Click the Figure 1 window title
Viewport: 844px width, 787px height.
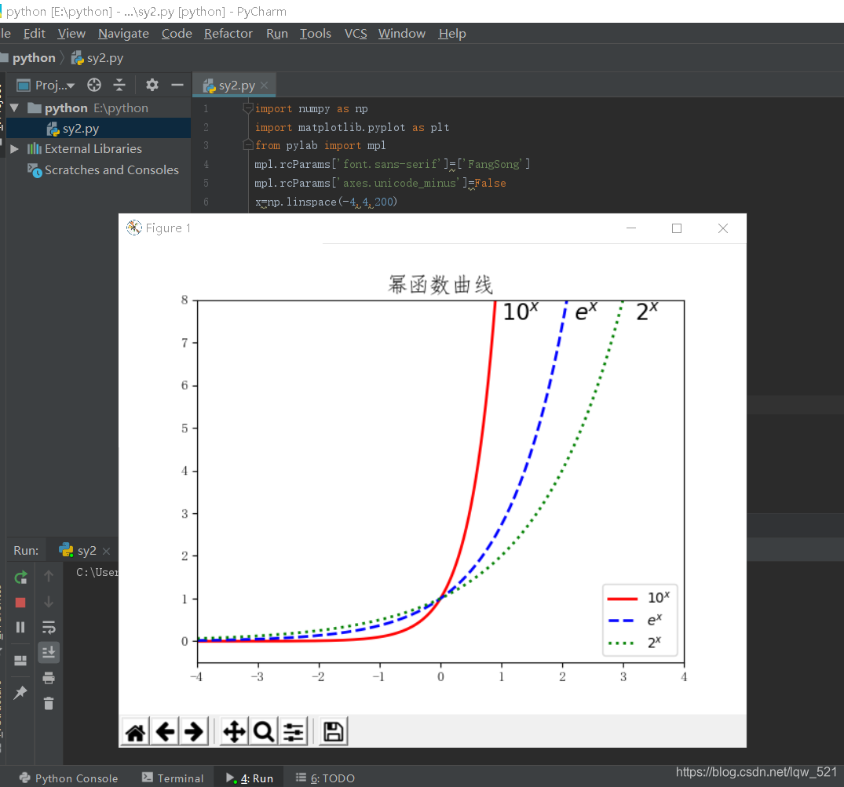[168, 228]
